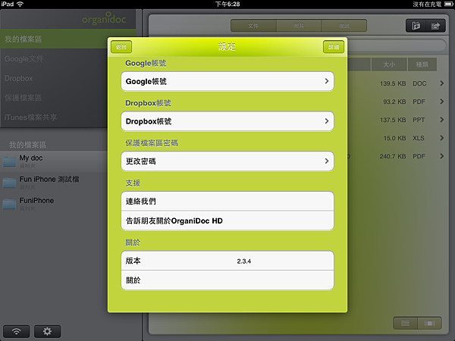Click the PPT file type label
This screenshot has height=341, width=455.
(419, 120)
